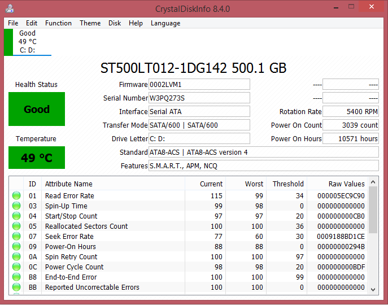Image resolution: width=388 pixels, height=305 pixels.
Task: Click raw value 0009188BD1CE
Action: [341, 236]
